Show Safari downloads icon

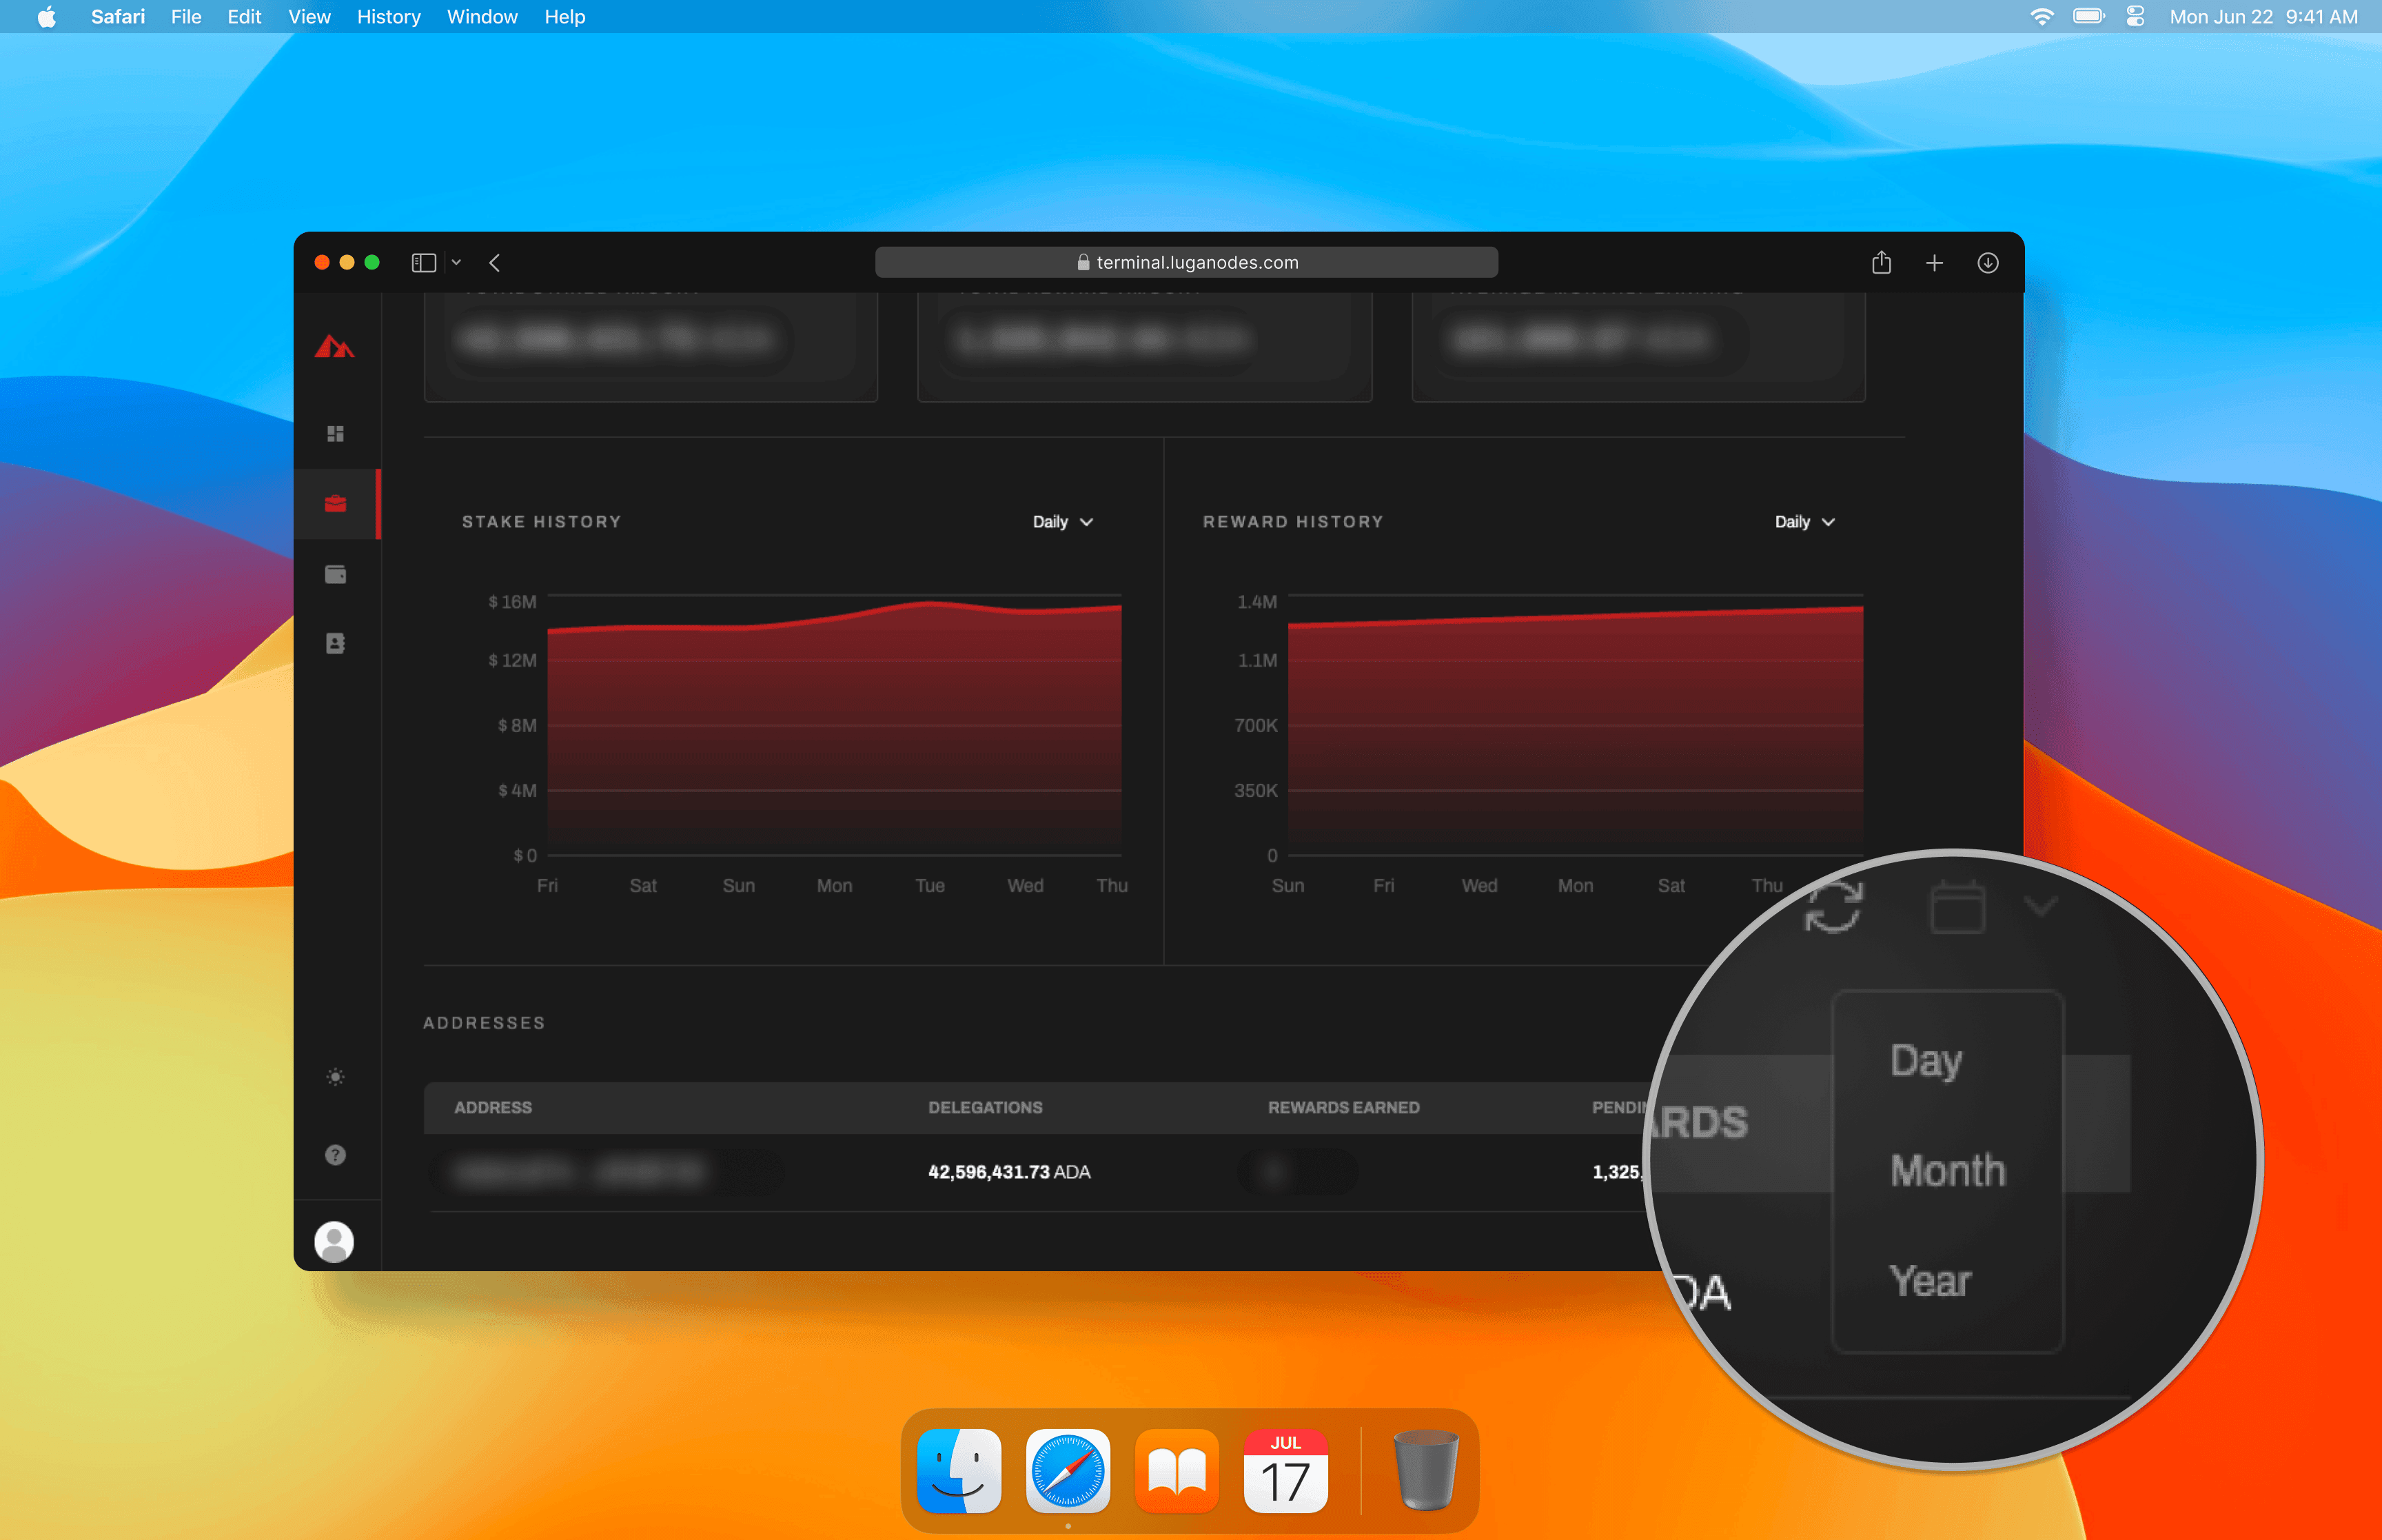(1987, 262)
